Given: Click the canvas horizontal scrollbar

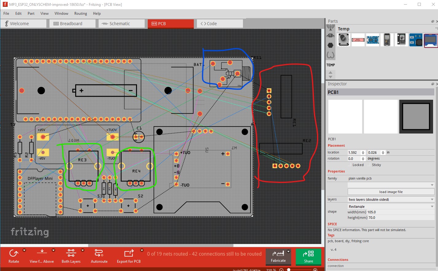Looking at the screenshot, I should [161, 246].
